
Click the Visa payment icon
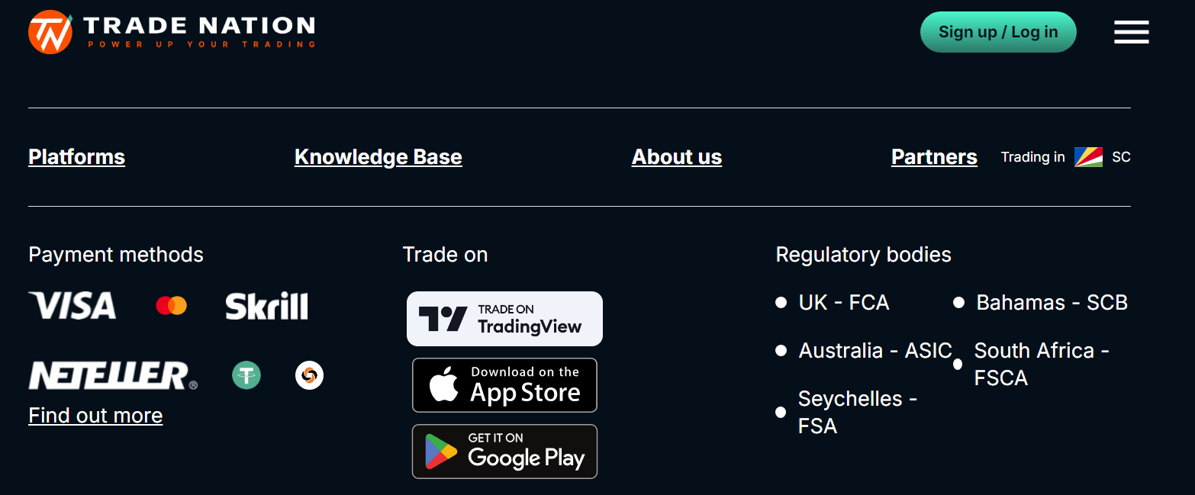click(x=72, y=306)
